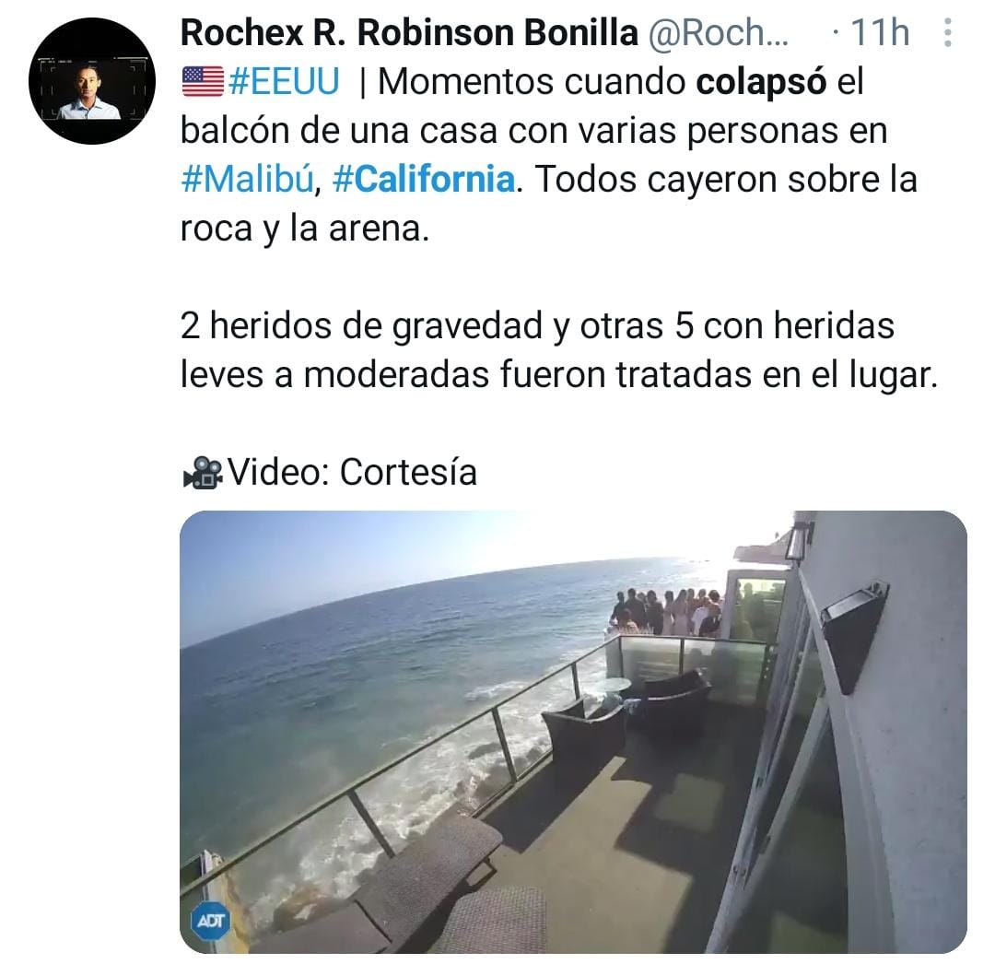Screen dimensions: 995x976
Task: Click the round glass table in the video
Action: point(613,686)
